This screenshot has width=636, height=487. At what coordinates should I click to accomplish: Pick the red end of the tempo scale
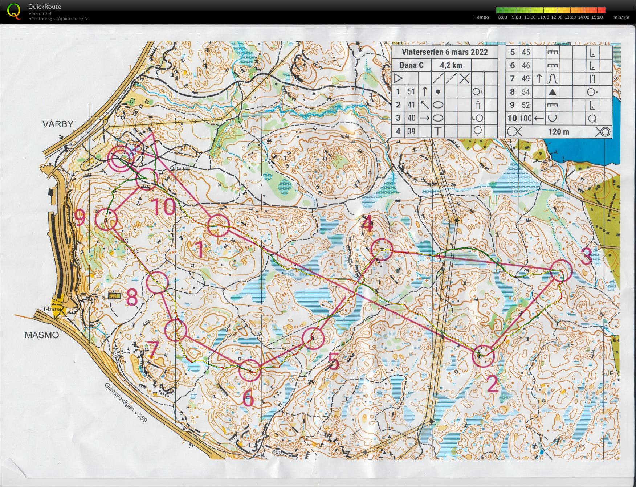(602, 10)
